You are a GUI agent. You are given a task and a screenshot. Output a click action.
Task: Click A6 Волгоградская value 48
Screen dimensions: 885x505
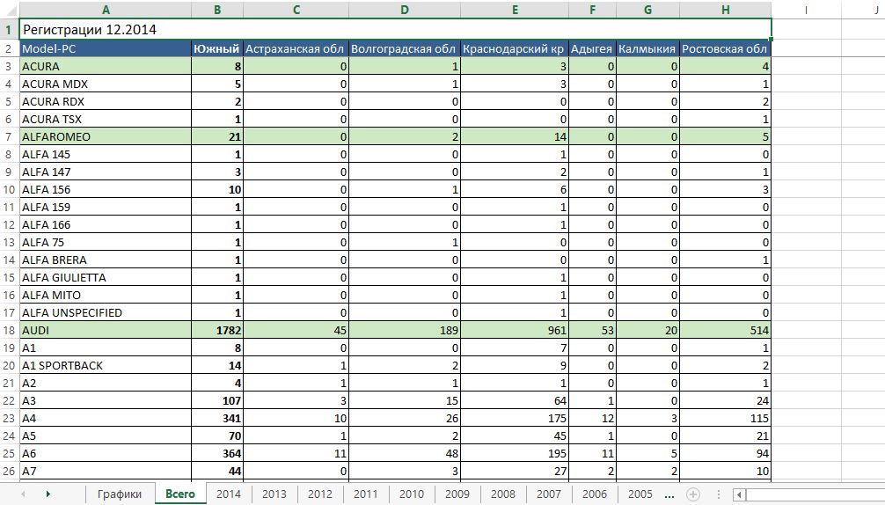[405, 454]
